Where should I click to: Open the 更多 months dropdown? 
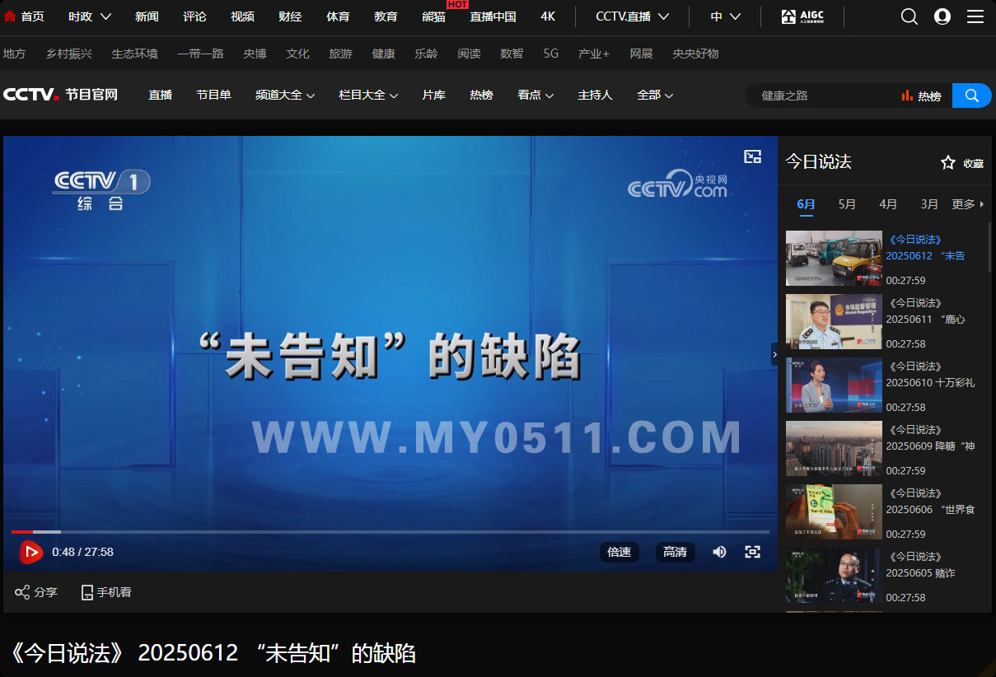click(x=968, y=204)
